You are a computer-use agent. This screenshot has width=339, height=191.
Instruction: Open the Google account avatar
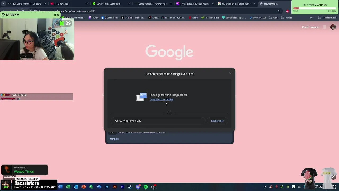pyautogui.click(x=333, y=27)
